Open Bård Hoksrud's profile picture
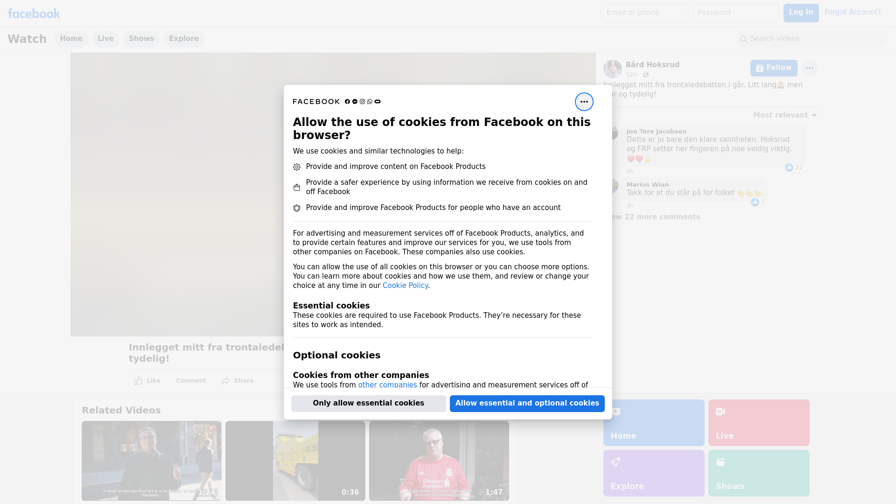Viewport: 896px width, 504px height. tap(612, 69)
